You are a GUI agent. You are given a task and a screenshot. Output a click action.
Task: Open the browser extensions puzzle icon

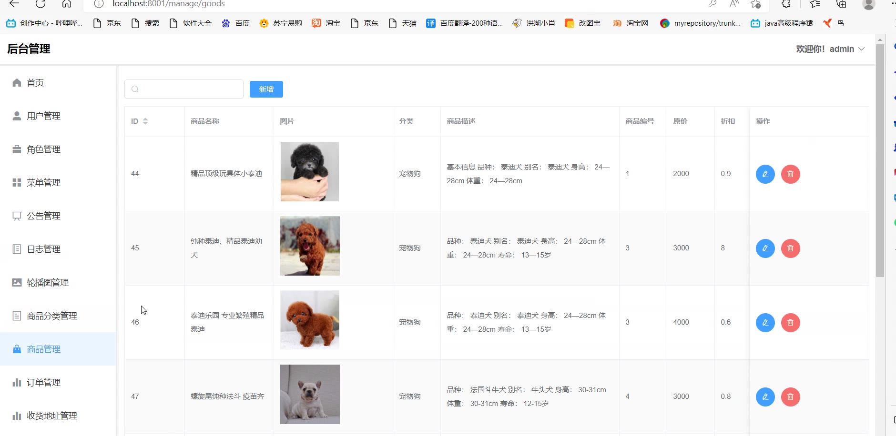pyautogui.click(x=786, y=4)
